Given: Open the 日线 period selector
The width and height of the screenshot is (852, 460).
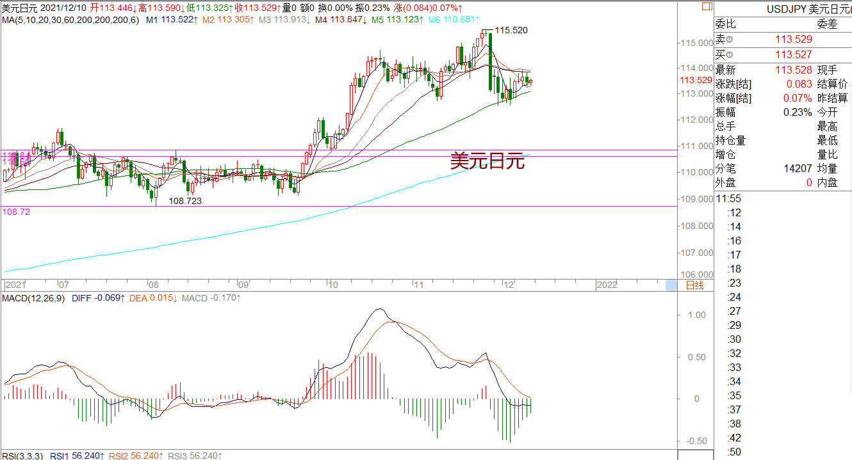Looking at the screenshot, I should [x=695, y=285].
